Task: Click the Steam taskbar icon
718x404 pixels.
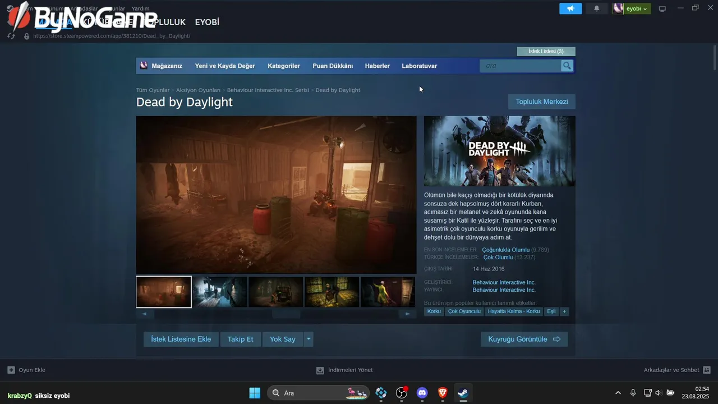Action: (463, 393)
